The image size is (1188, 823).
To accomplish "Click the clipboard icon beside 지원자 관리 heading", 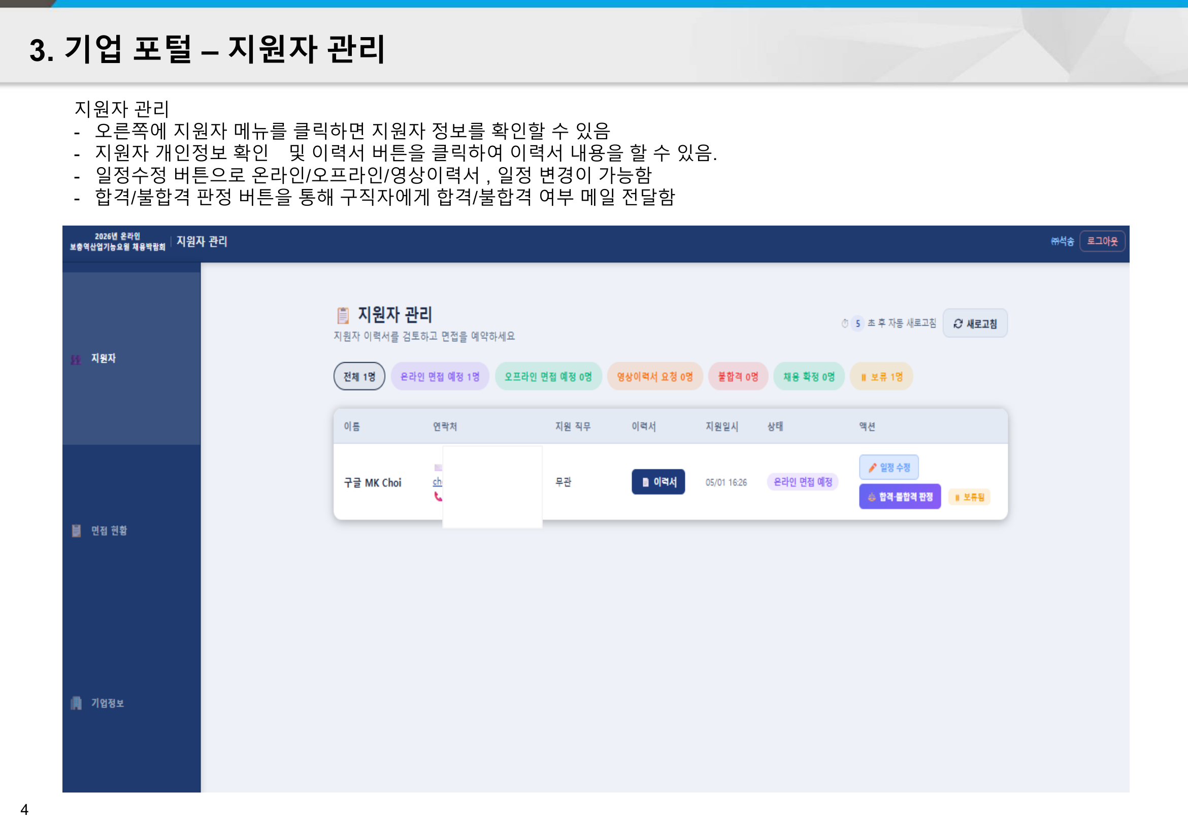I will [343, 314].
